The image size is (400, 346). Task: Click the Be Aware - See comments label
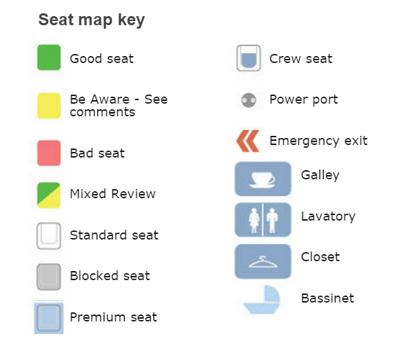pos(118,106)
